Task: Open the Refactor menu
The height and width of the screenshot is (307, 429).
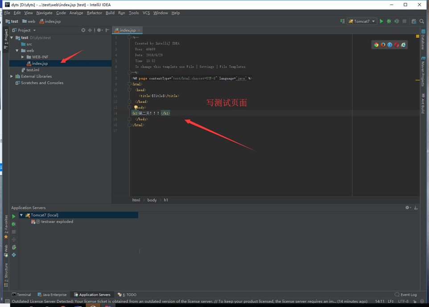Action: pos(95,13)
